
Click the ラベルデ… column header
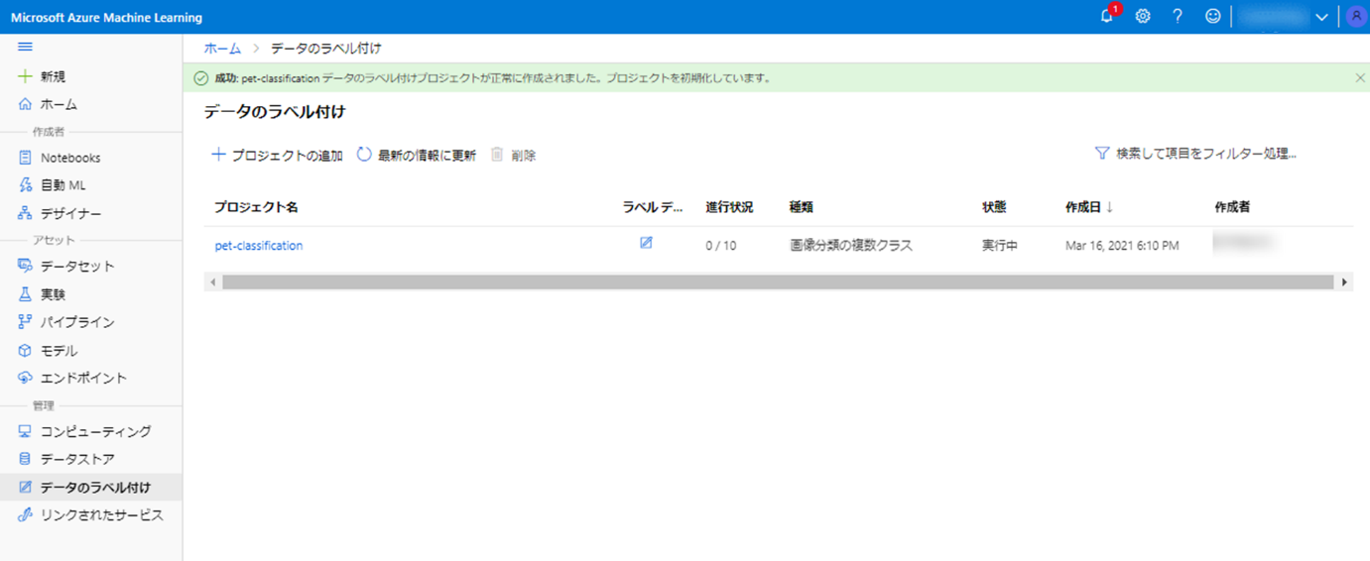pyautogui.click(x=653, y=207)
